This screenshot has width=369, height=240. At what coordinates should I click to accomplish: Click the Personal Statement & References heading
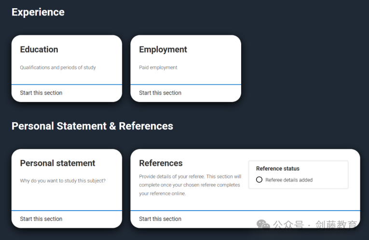click(92, 126)
